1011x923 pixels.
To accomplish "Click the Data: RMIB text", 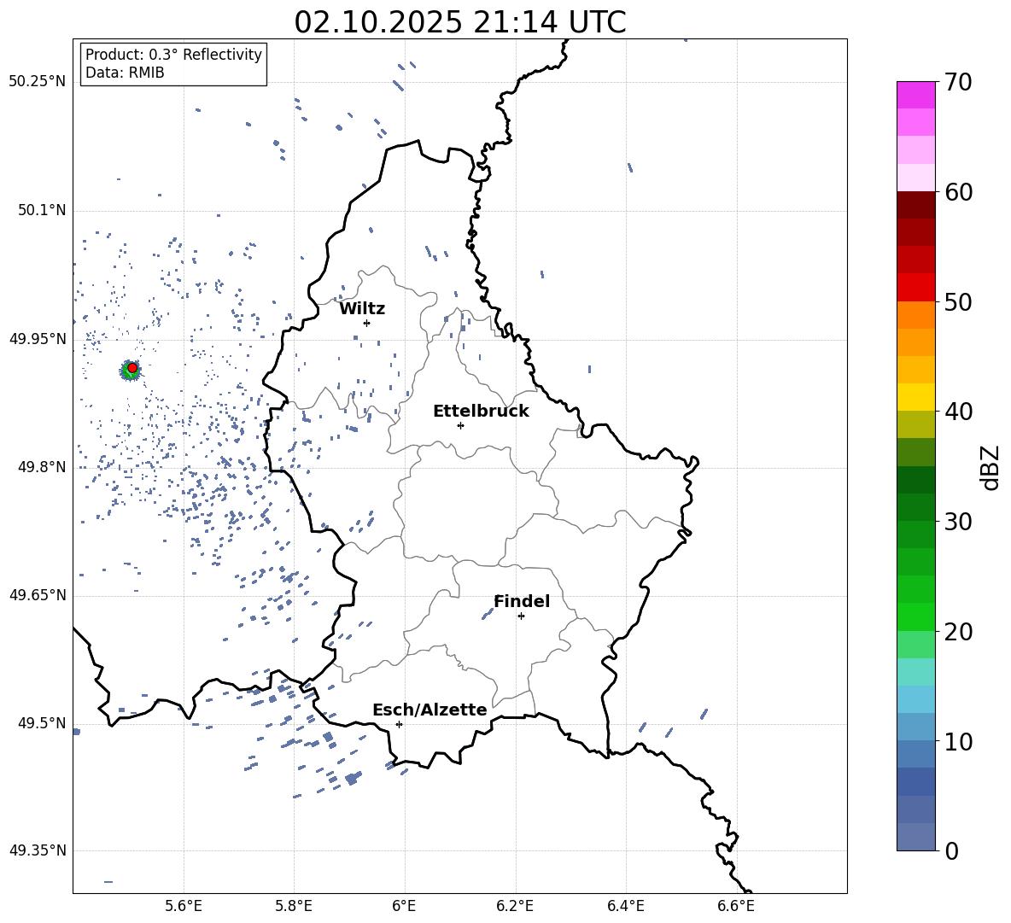I will 125,73.
